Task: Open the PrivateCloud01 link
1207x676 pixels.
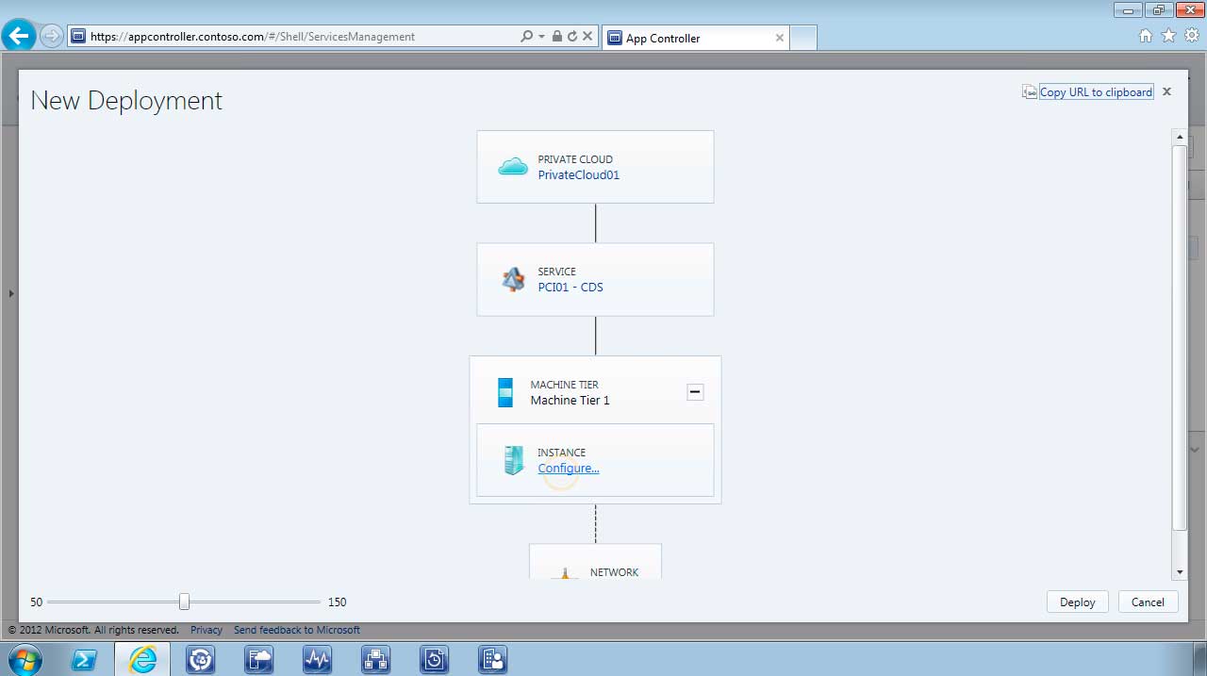Action: tap(578, 174)
